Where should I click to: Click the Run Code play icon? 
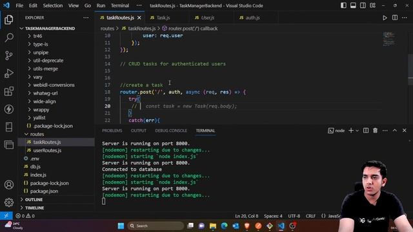click(x=385, y=18)
